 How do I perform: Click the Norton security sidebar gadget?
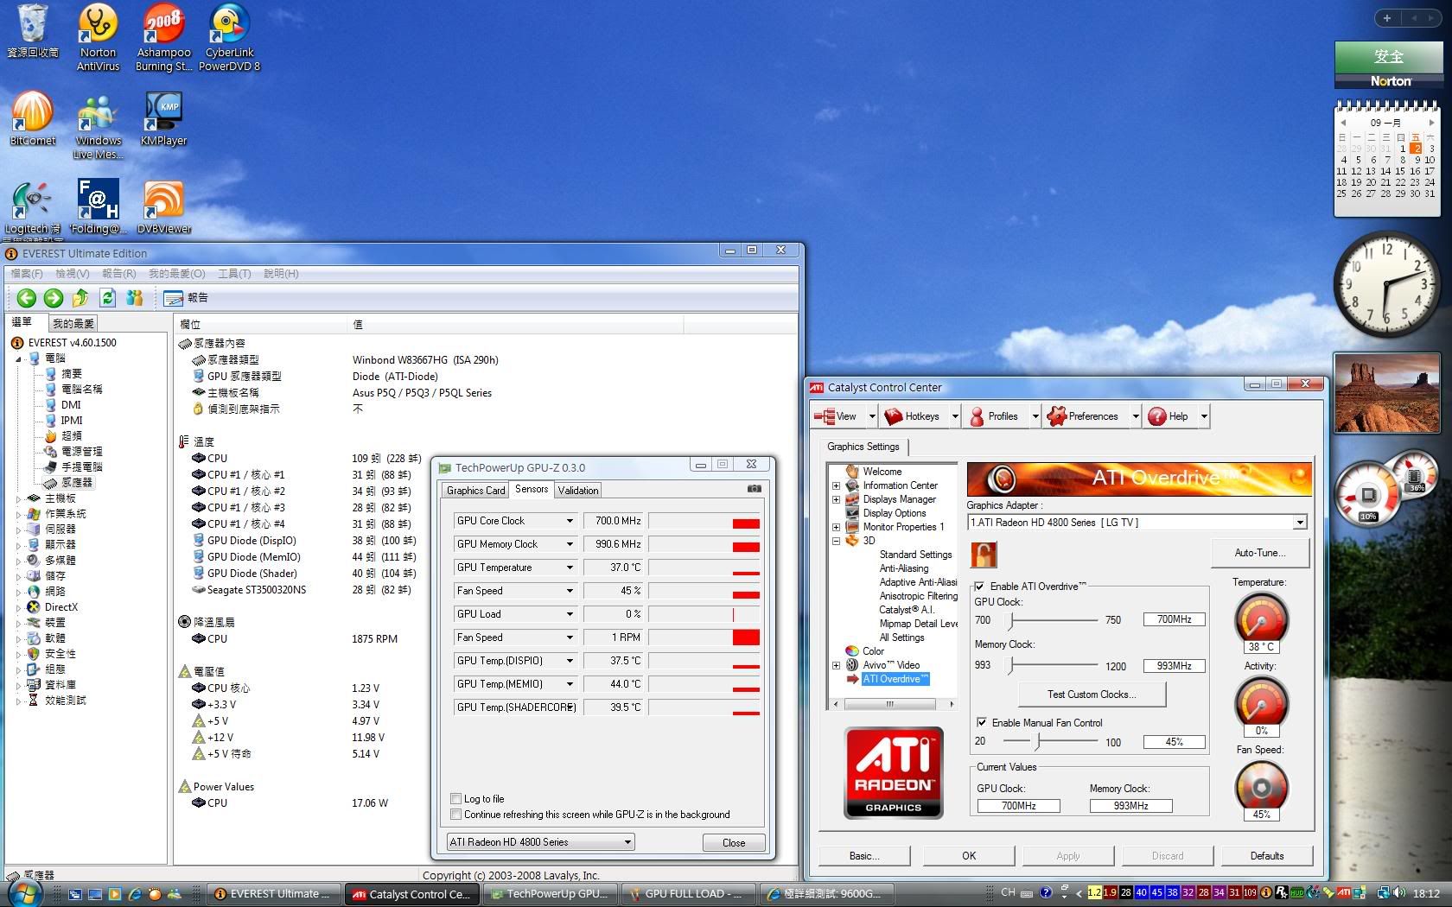pos(1388,65)
